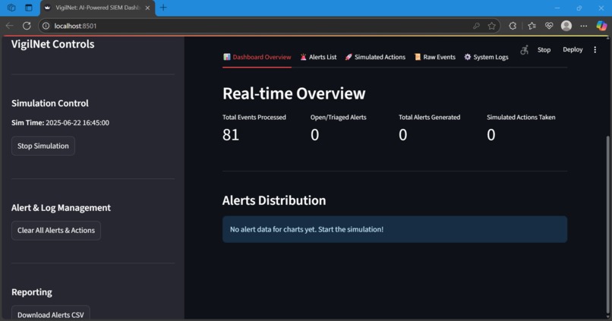Image resolution: width=612 pixels, height=321 pixels.
Task: Open the favorites list icon
Action: [532, 26]
